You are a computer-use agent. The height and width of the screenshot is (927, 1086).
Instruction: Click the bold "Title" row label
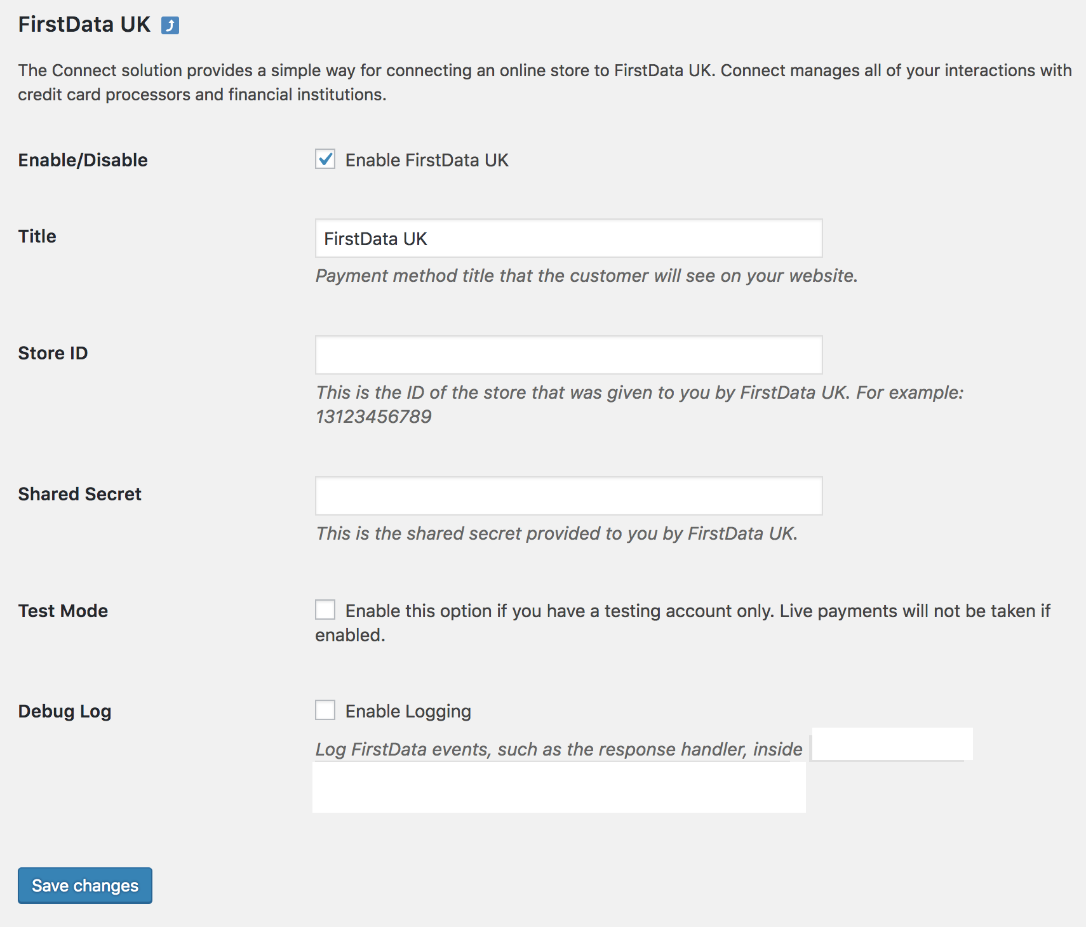tap(37, 237)
